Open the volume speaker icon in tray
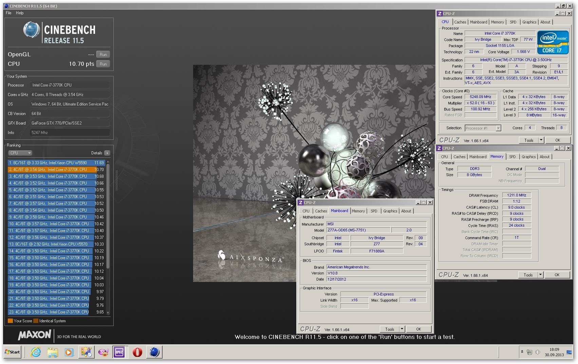The image size is (578, 364). (x=538, y=352)
